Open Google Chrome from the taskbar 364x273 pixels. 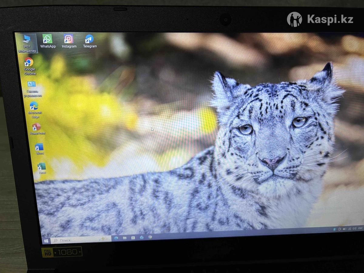150,237
